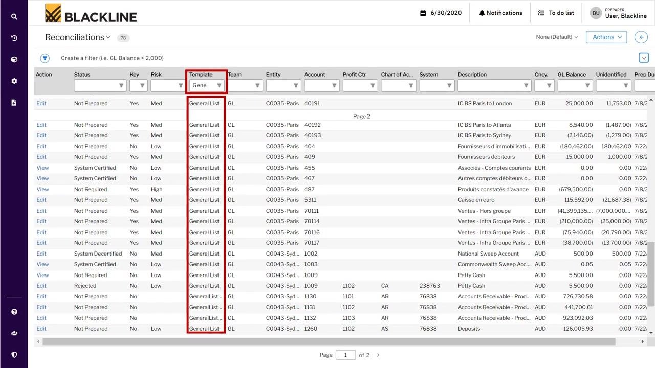Click Edit link for account 40192
The width and height of the screenshot is (655, 368).
point(41,125)
